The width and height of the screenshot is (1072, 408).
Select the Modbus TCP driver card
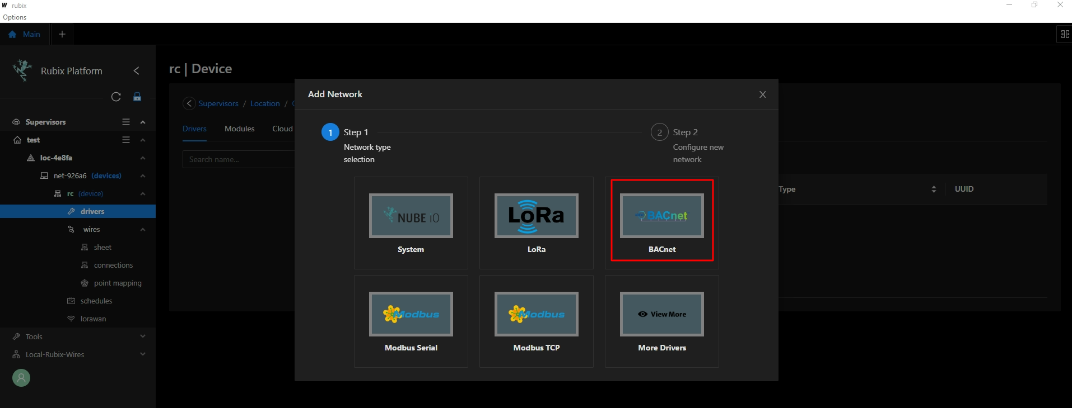coord(536,321)
